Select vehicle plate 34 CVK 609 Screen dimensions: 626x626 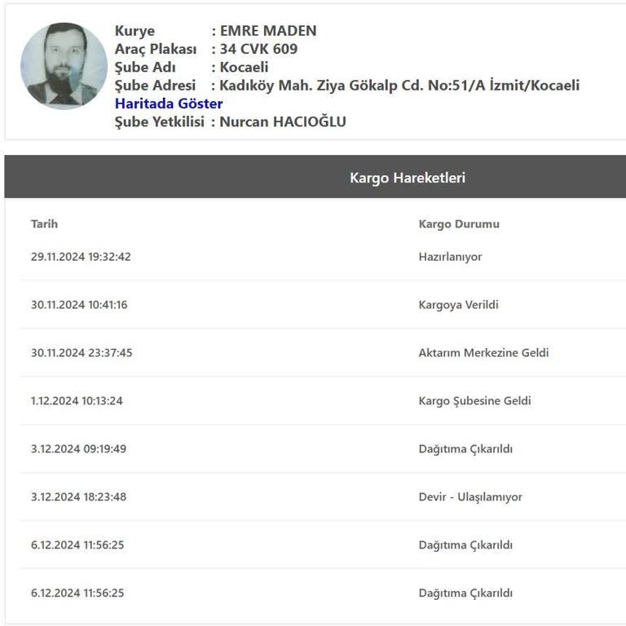point(258,49)
